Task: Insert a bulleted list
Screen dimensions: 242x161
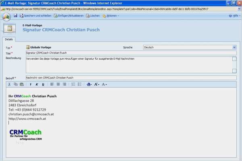Action: pos(79,84)
